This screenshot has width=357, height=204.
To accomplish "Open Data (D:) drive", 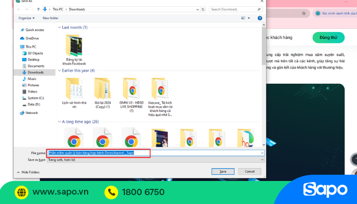I will point(31,105).
